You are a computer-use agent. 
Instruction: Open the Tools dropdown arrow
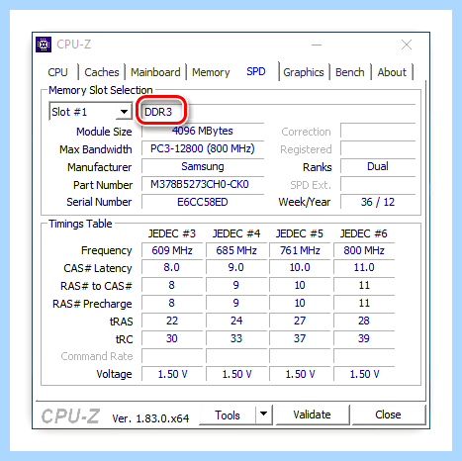coord(263,414)
